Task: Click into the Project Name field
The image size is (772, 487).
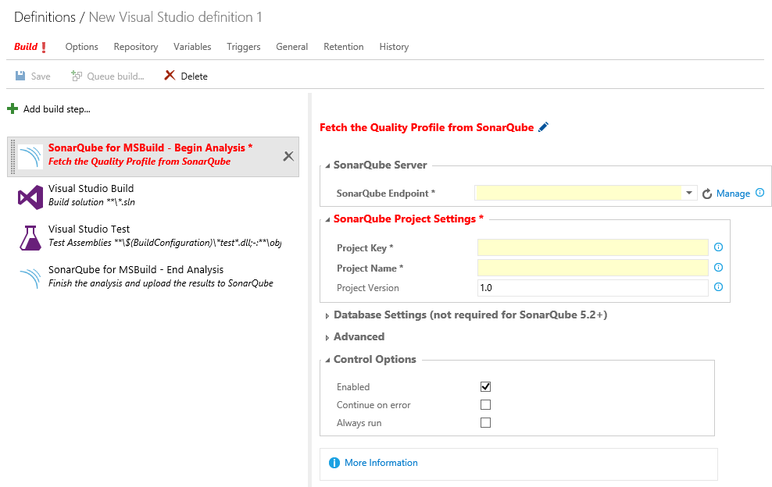Action: tap(592, 268)
